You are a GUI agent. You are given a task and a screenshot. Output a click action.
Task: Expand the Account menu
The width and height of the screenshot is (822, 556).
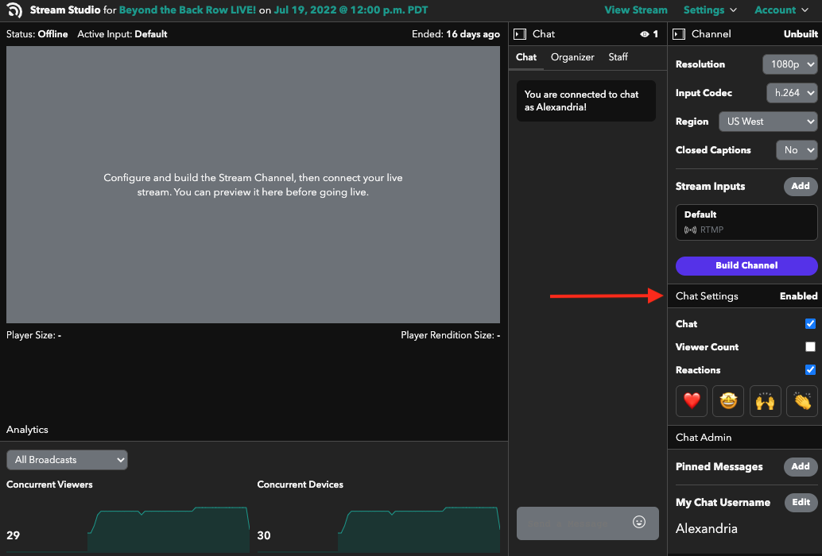point(781,10)
